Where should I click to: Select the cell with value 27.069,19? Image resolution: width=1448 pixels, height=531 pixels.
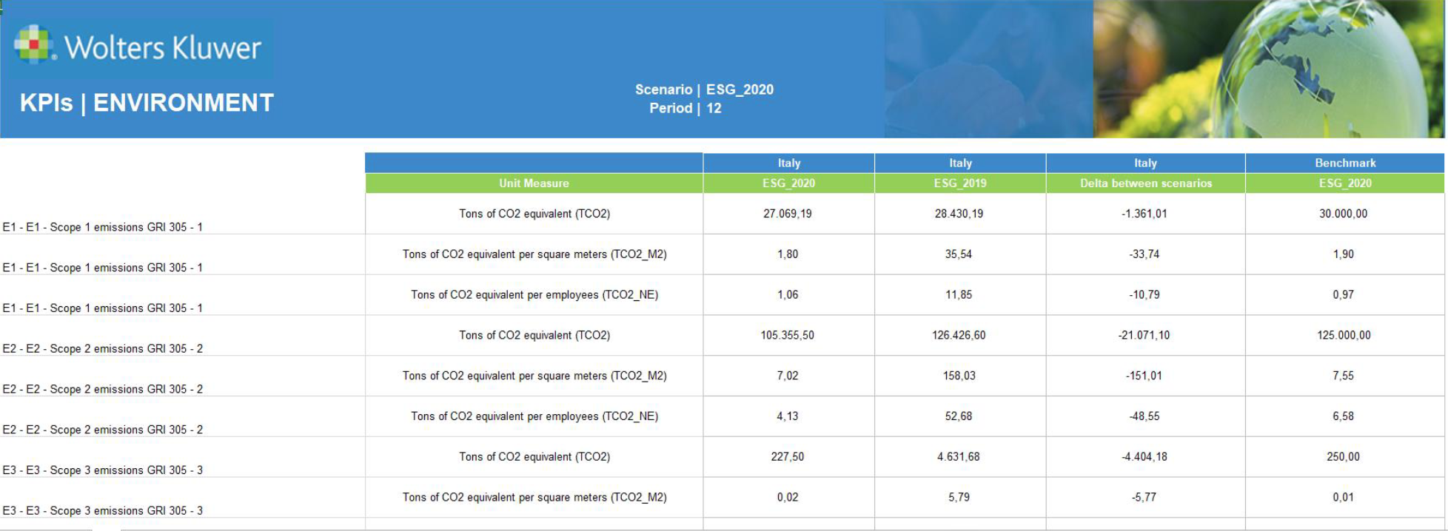coord(788,214)
